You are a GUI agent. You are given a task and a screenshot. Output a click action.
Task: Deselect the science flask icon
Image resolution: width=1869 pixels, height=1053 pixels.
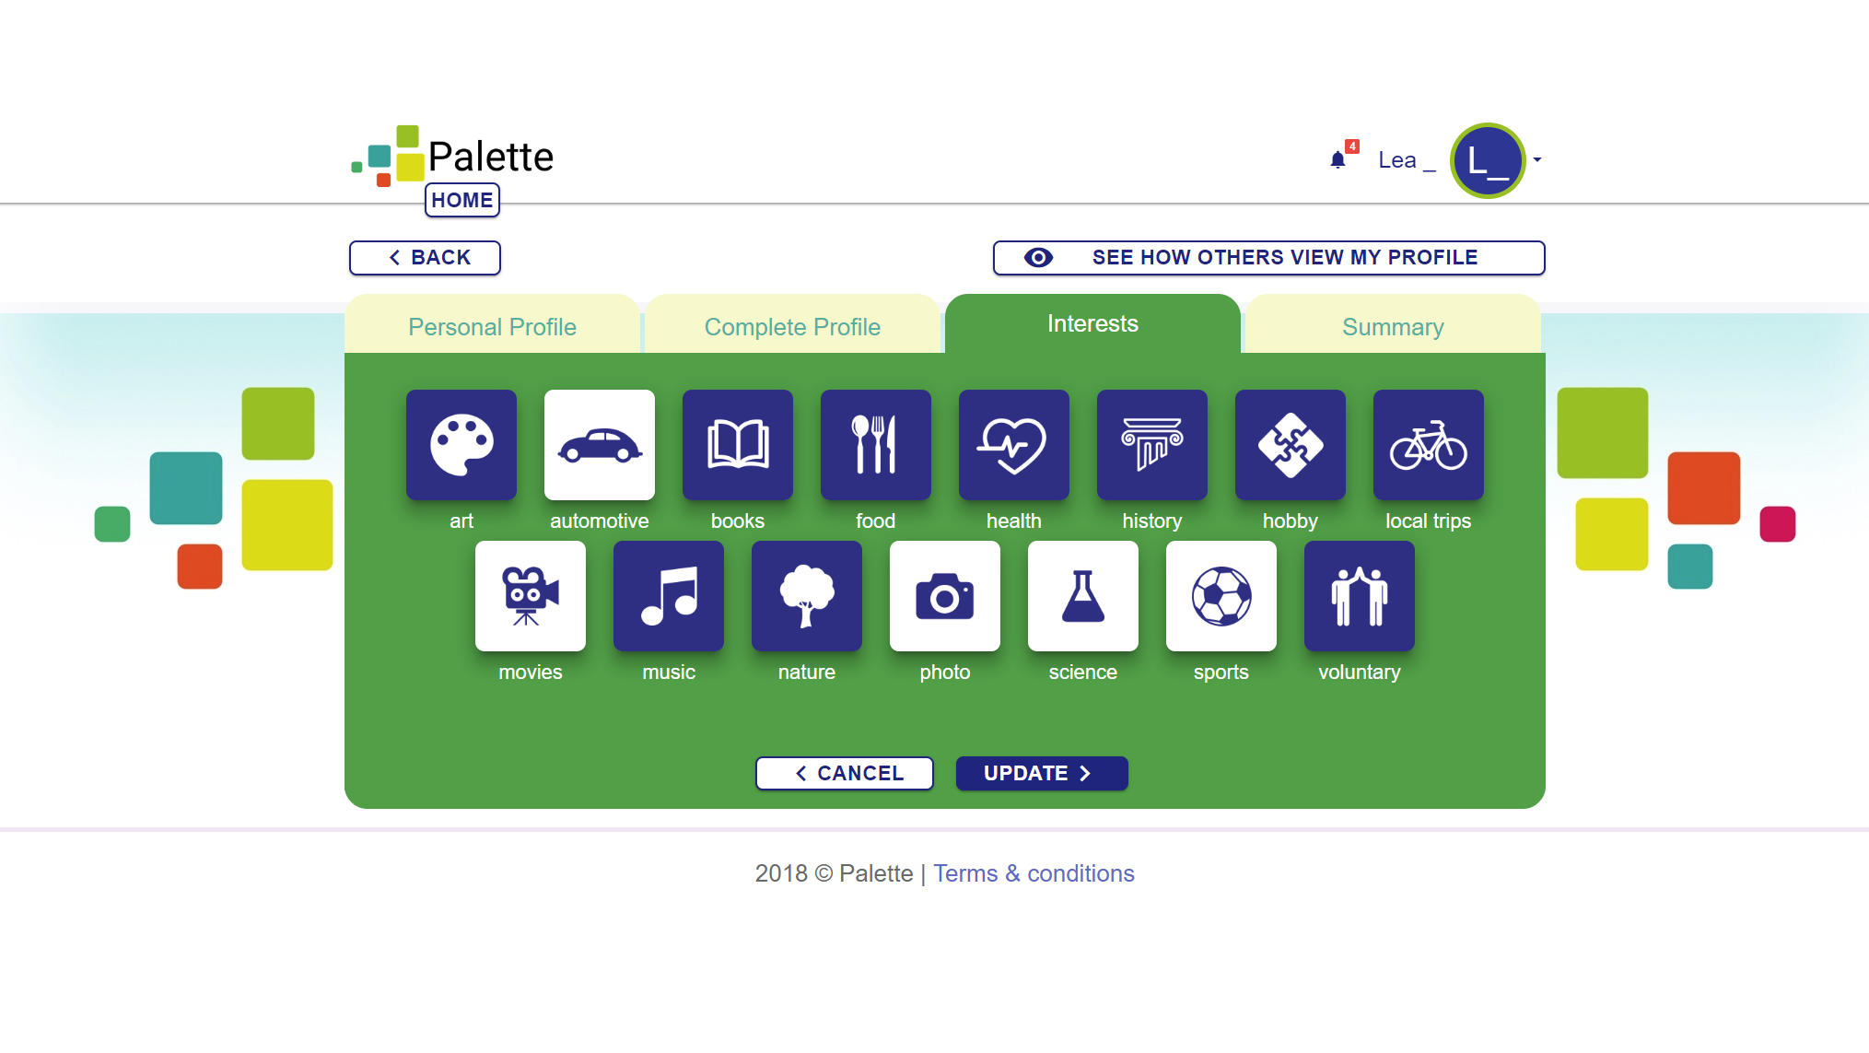click(1083, 596)
